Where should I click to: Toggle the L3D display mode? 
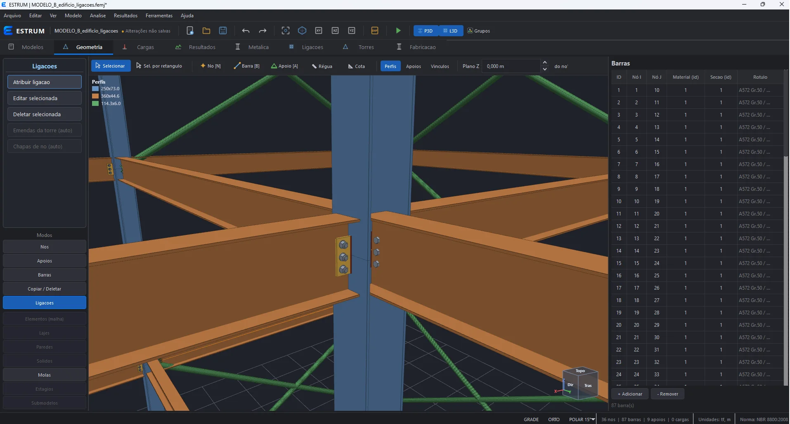pyautogui.click(x=450, y=31)
